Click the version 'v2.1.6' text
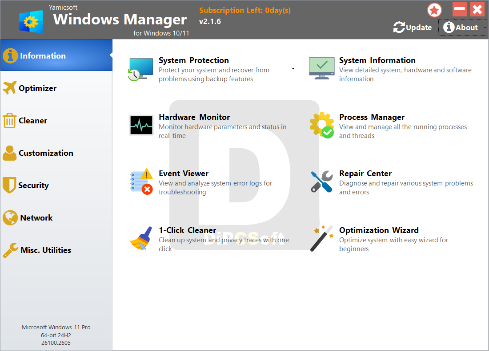This screenshot has width=489, height=351. coord(210,21)
